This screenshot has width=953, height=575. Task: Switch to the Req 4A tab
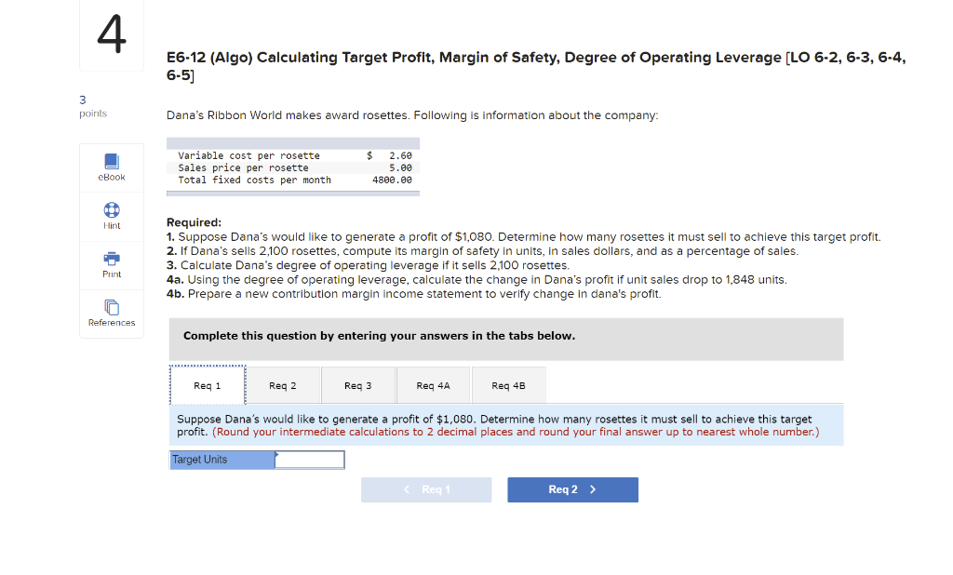(x=434, y=384)
